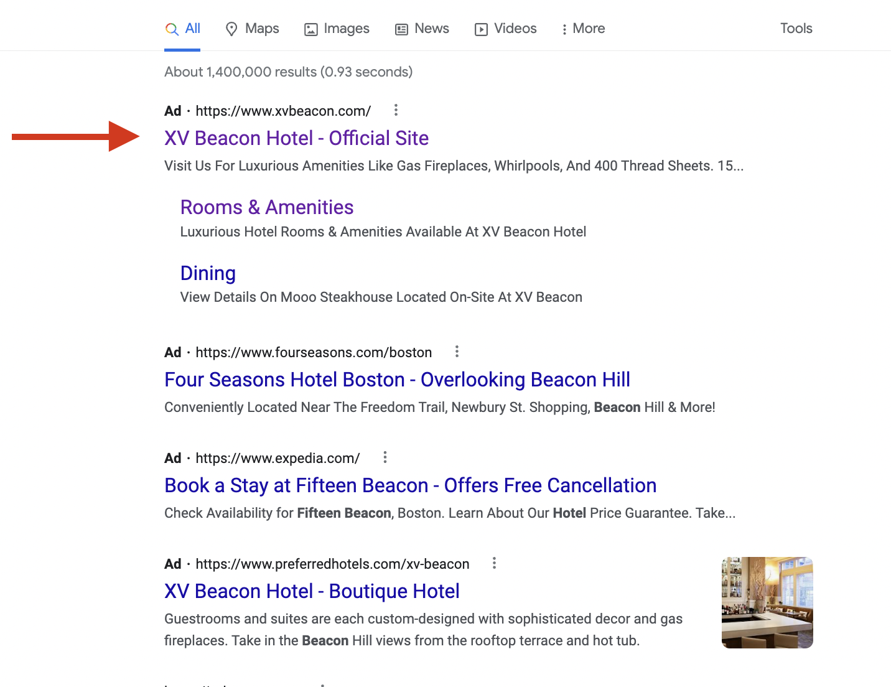Click the Luxurious Hotel Rooms & Amenities description
This screenshot has height=687, width=891.
pos(383,231)
